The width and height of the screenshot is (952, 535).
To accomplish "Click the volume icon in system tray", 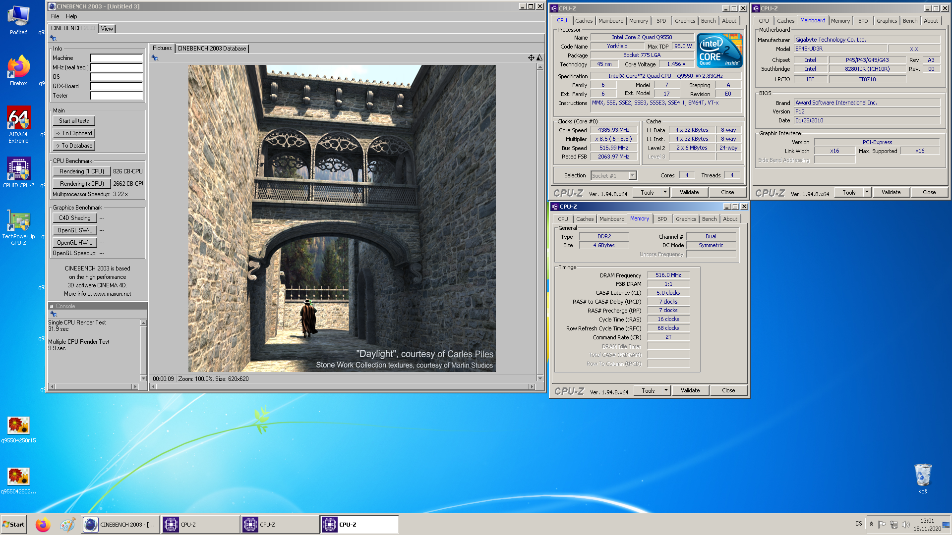I will (x=906, y=525).
